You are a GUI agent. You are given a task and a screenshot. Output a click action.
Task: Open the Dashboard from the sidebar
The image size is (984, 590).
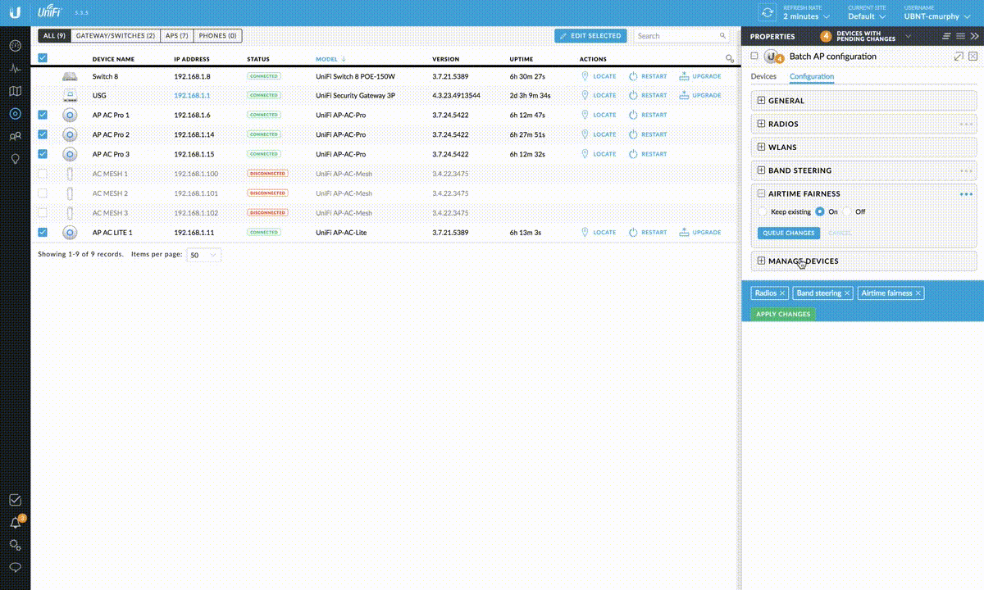point(15,46)
